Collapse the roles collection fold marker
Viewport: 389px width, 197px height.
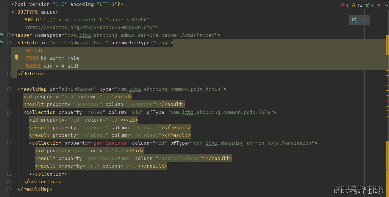[9, 112]
